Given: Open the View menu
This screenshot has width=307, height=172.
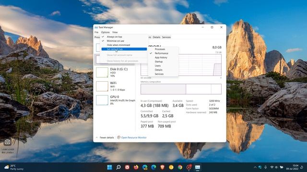Looking at the screenshot, I should [x=115, y=32].
